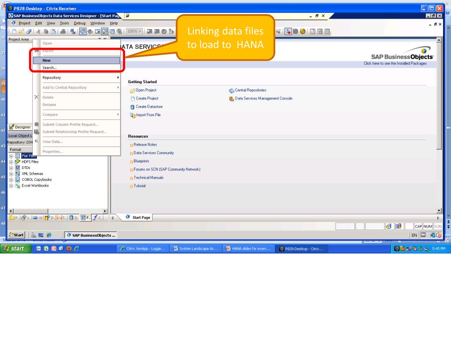Expand the DTDs tree node

pyautogui.click(x=11, y=168)
